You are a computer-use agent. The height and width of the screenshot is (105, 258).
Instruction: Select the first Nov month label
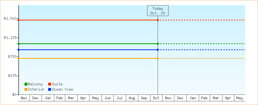pyautogui.click(x=24, y=98)
